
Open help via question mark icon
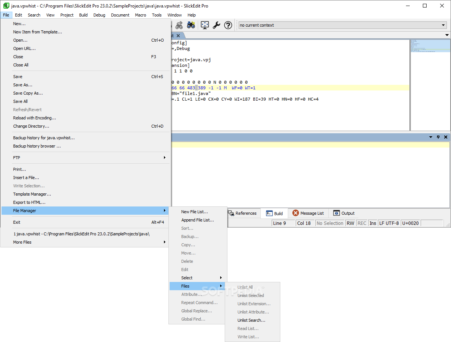coord(228,25)
